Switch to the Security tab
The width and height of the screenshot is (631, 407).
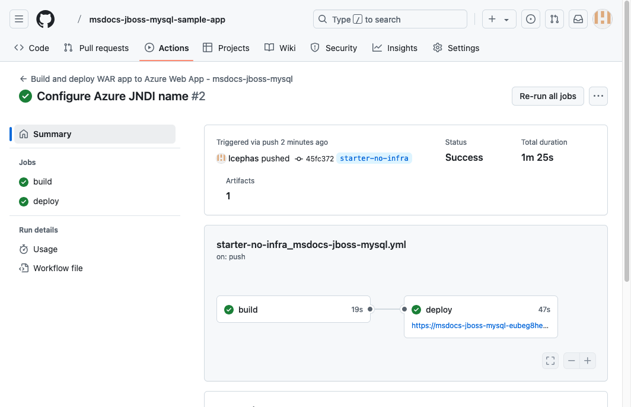pos(334,47)
